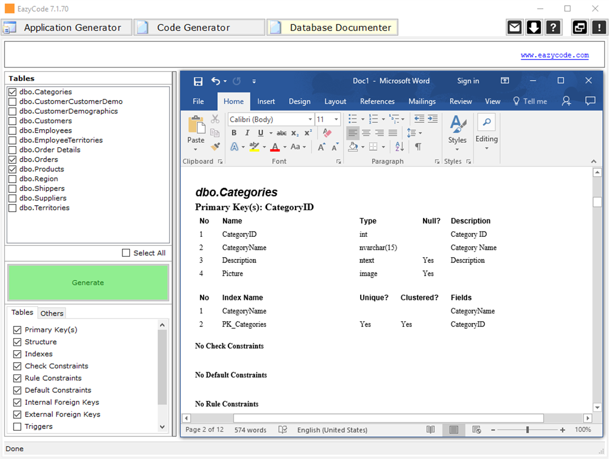Click the email envelope icon in EazyCode toolbar
Screen dimensions: 609x459
coord(514,27)
